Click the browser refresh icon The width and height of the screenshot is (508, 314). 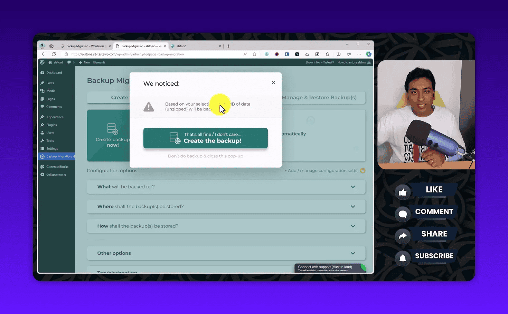[x=54, y=54]
